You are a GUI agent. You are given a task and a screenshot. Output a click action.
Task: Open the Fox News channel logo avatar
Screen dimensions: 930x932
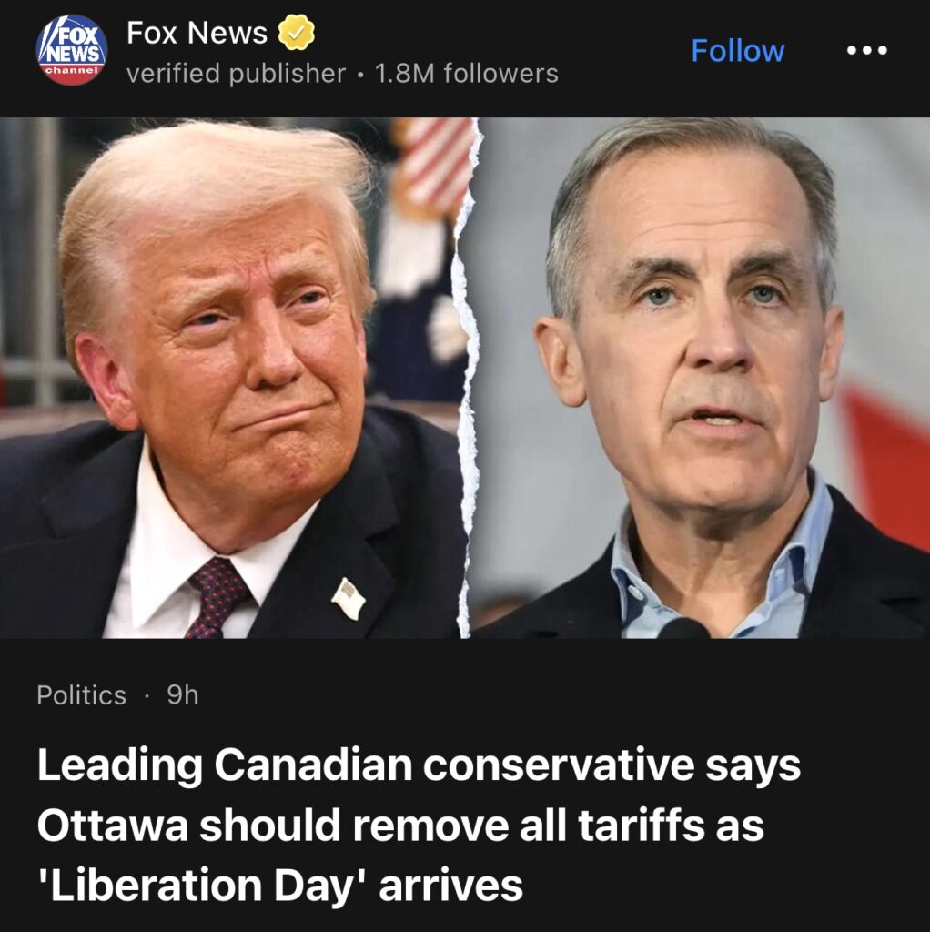(x=72, y=50)
